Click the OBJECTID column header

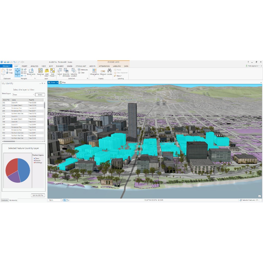(6, 100)
